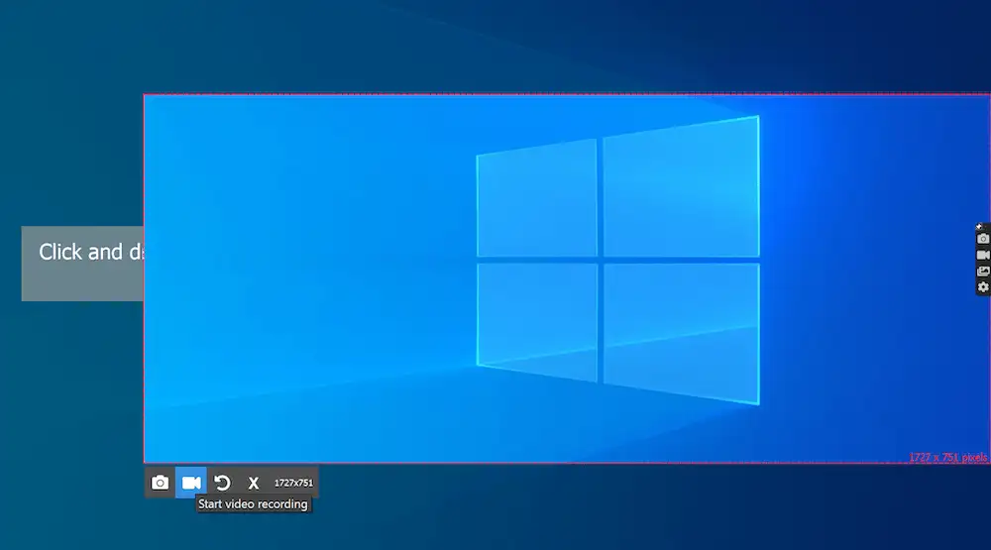The image size is (991, 550).
Task: Click the red selection border's top-left corner
Action: tap(144, 95)
